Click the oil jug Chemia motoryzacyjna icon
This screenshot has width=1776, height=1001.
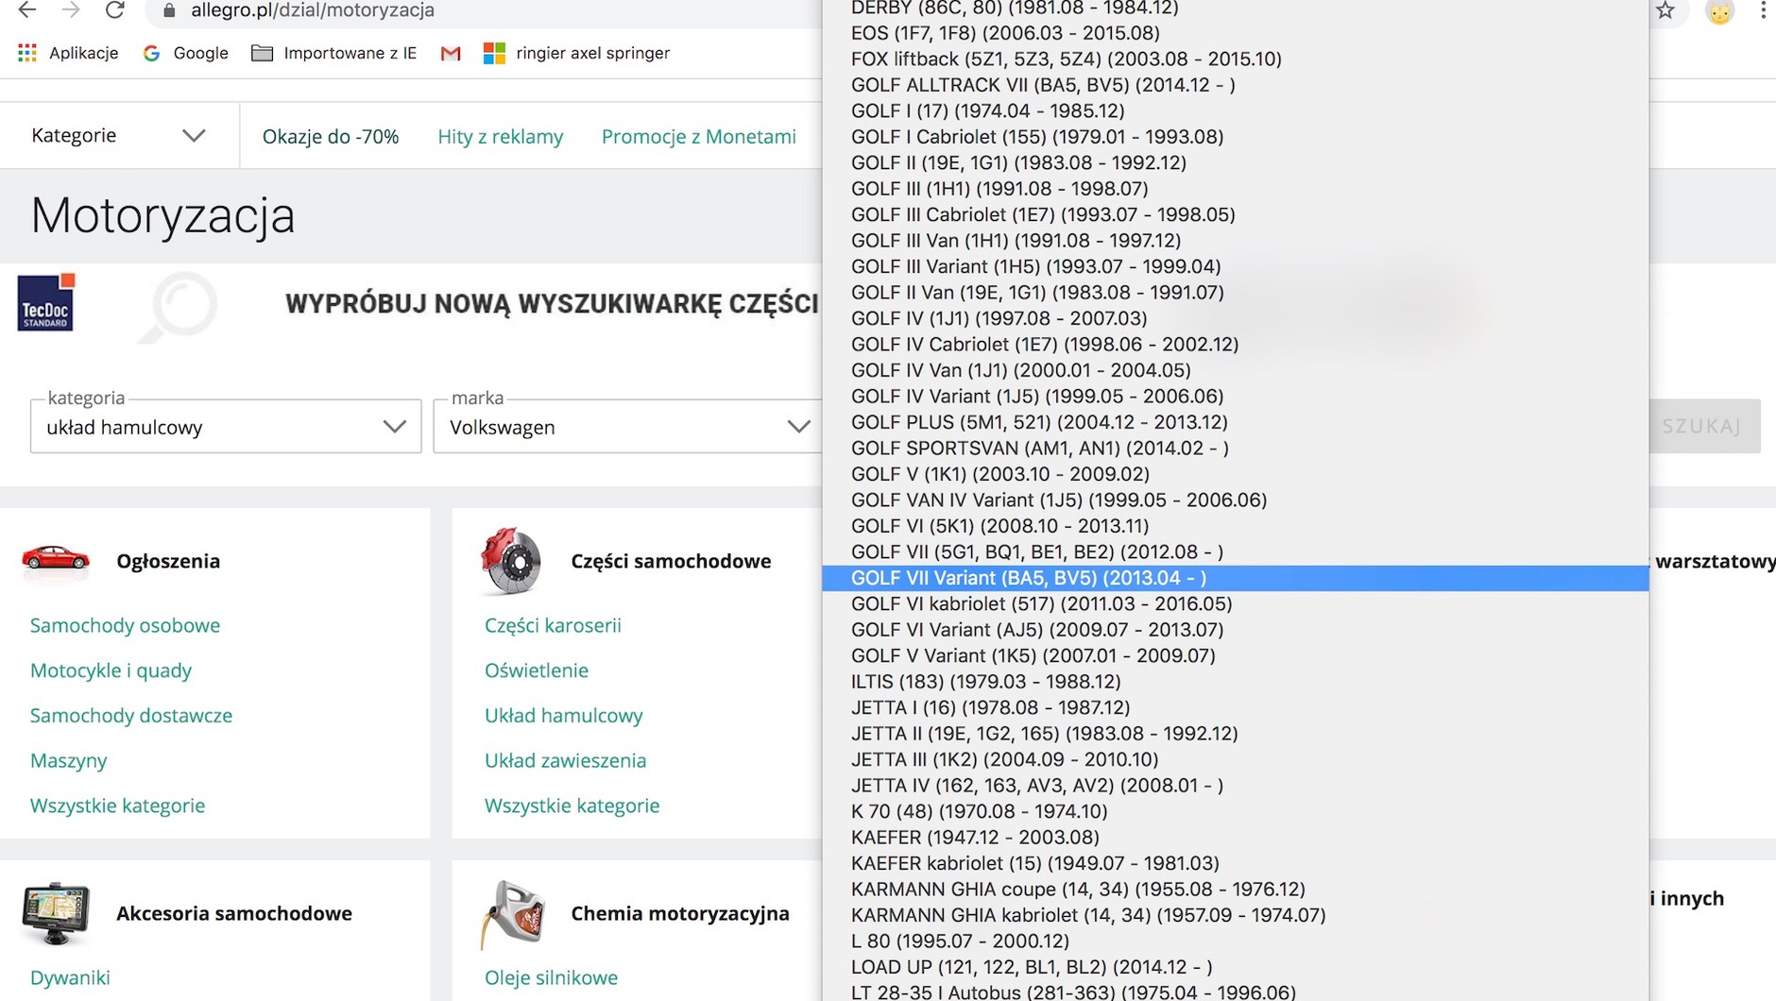(513, 913)
